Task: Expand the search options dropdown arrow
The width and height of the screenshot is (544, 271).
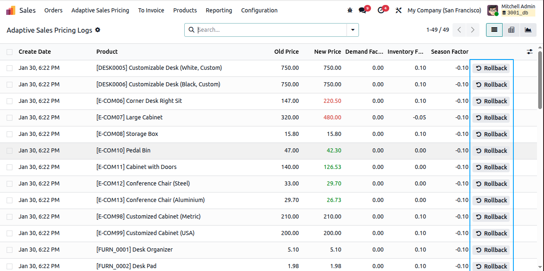Action: 353,30
